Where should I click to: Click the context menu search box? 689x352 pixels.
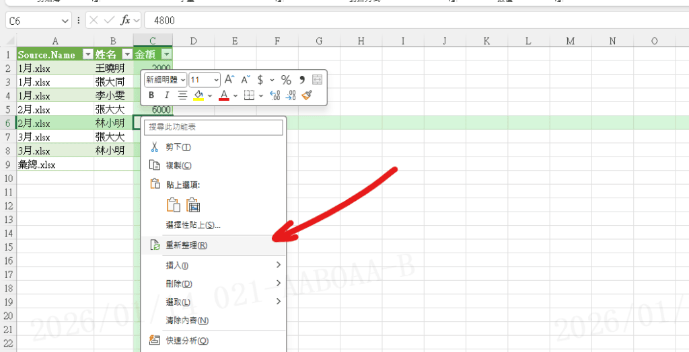(214, 127)
